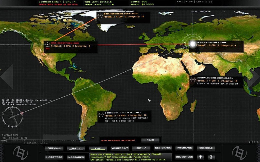Click the '2:06.5' timer text
The width and height of the screenshot is (260, 162).
point(253,142)
